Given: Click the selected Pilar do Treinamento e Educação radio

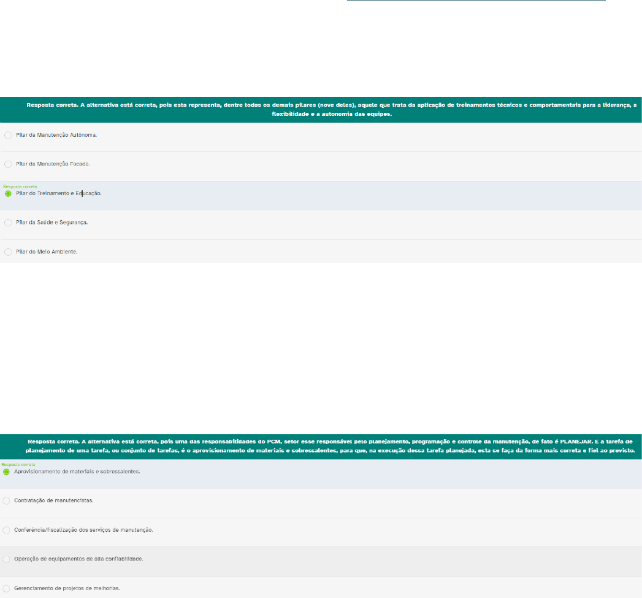Looking at the screenshot, I should click(8, 193).
